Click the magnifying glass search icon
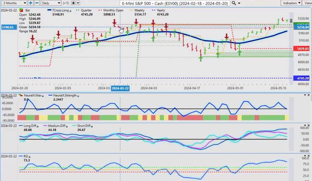312x181 pixels. 234,3
